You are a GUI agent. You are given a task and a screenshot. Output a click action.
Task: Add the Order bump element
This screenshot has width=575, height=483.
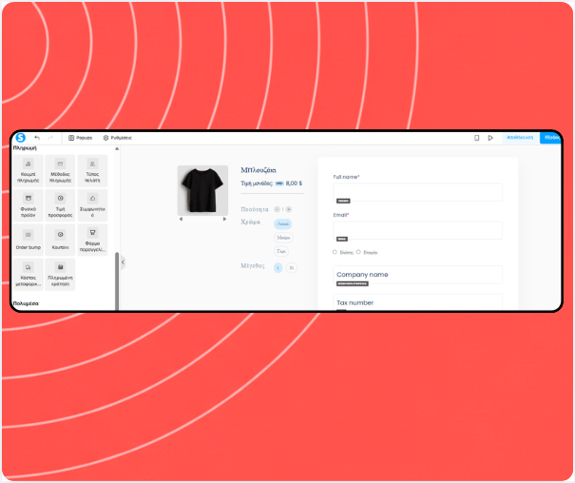tap(29, 240)
